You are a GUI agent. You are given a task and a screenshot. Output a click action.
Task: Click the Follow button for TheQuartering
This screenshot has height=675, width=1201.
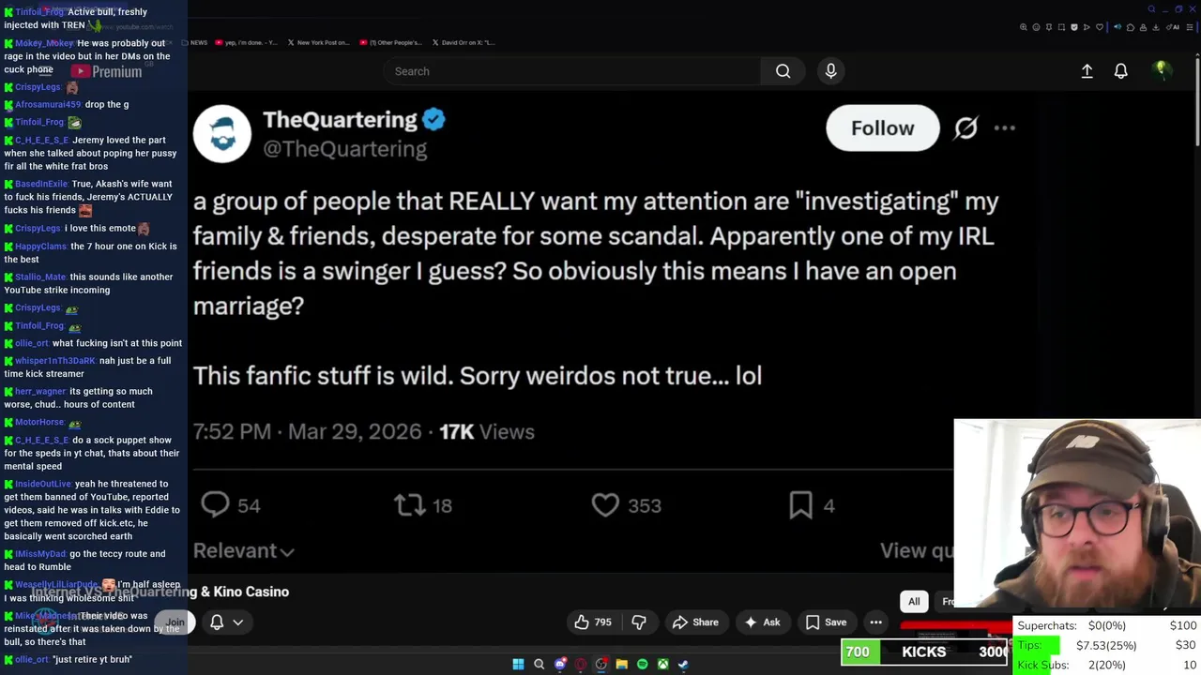click(x=882, y=128)
